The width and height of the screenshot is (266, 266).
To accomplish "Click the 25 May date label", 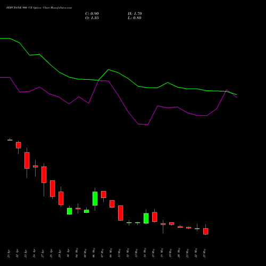I will 204,253.
